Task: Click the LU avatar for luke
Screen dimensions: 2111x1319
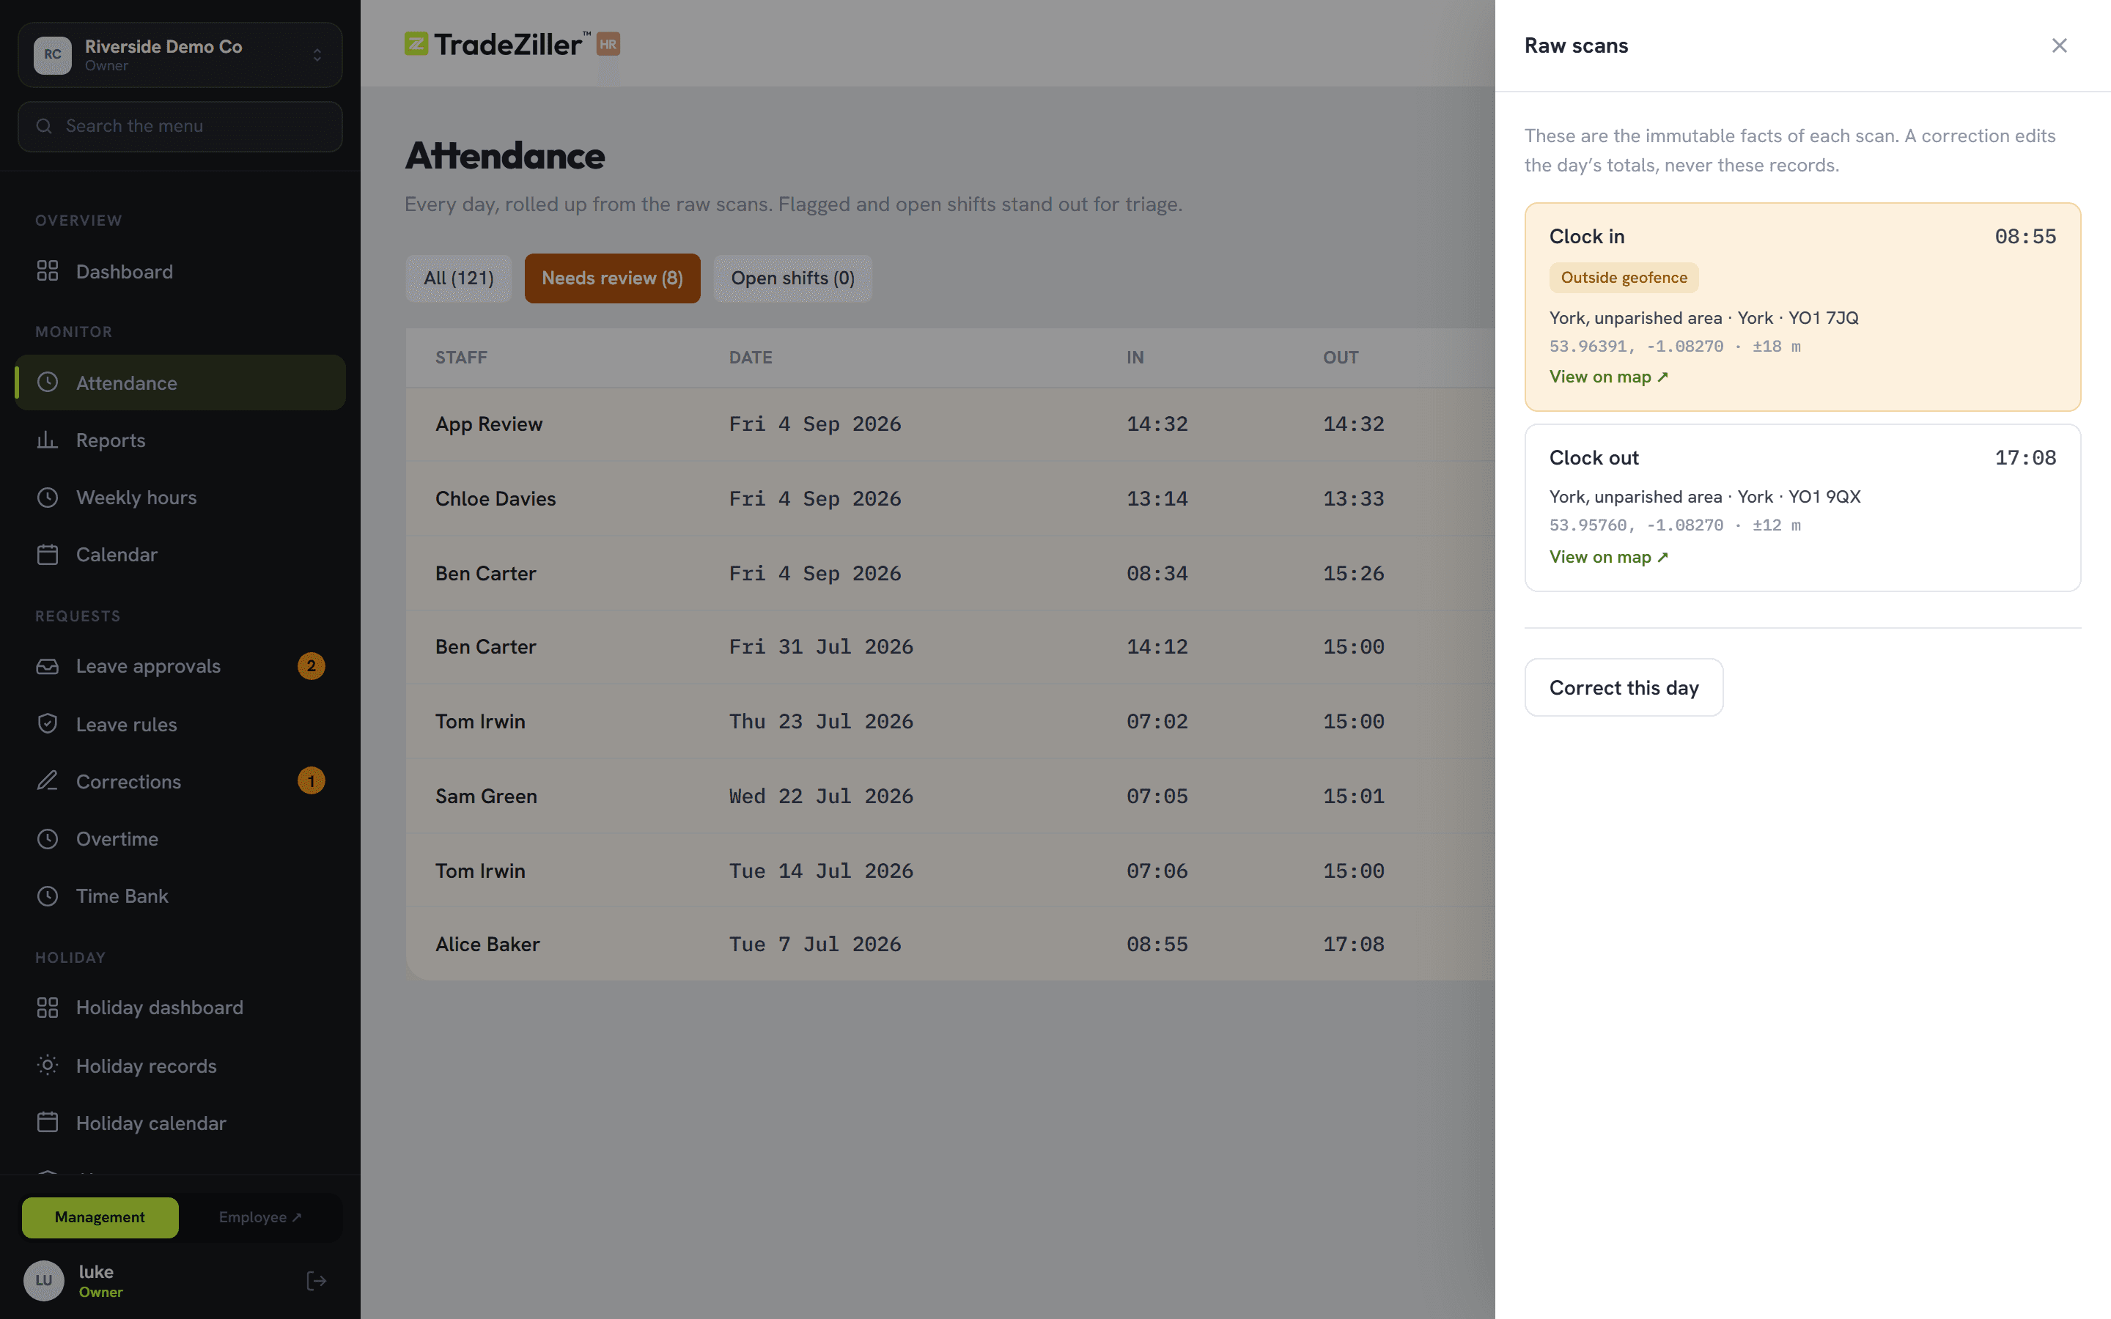Action: tap(44, 1281)
